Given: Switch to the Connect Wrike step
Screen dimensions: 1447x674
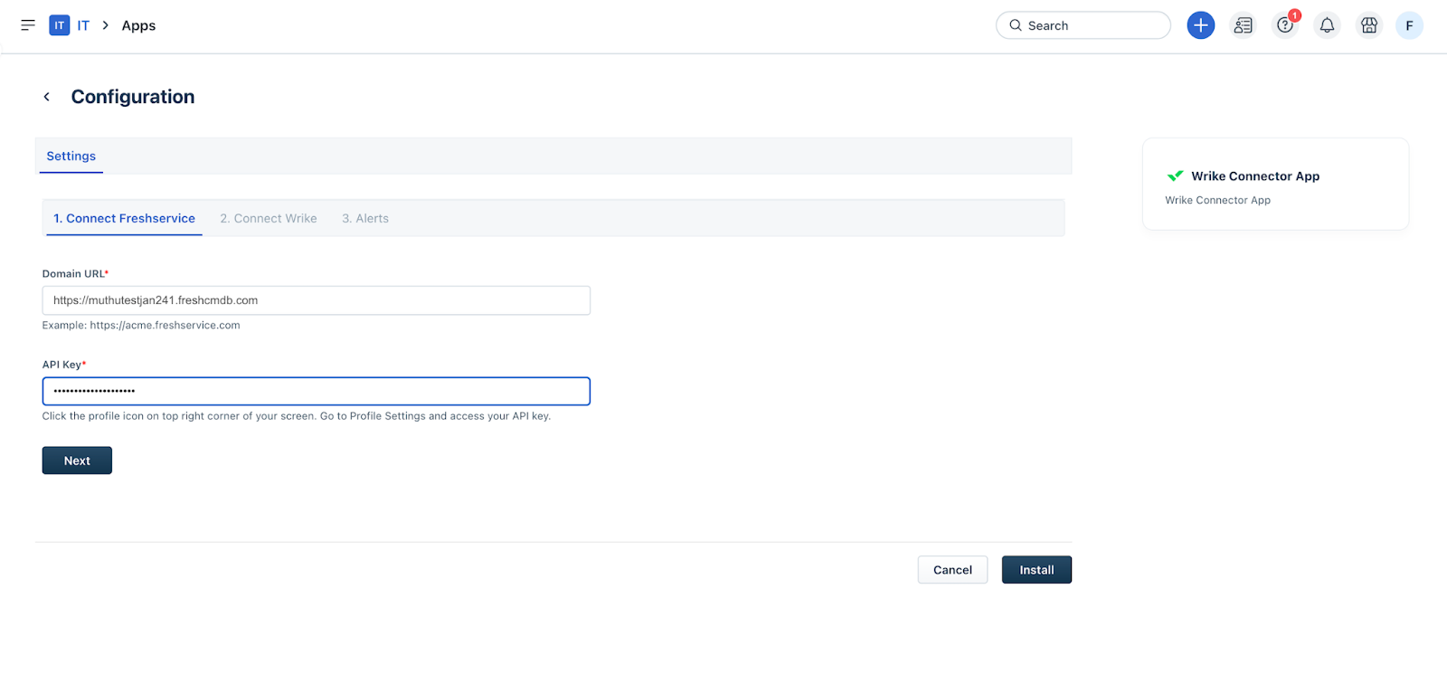Looking at the screenshot, I should pos(269,218).
